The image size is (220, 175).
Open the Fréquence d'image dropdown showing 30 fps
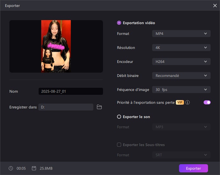pos(181,90)
